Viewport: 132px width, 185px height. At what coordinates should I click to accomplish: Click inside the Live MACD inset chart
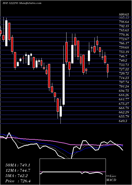click(x=73, y=172)
